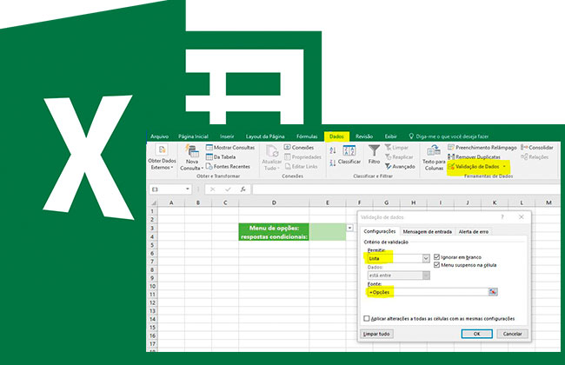Sort ascending with the A-Z icon

(333, 150)
